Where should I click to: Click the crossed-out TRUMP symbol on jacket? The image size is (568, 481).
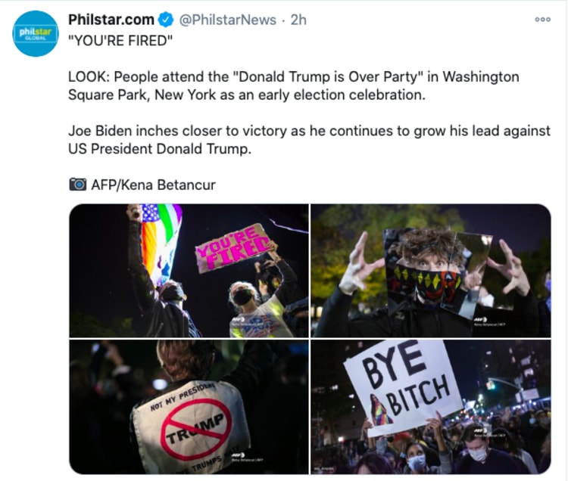(196, 429)
